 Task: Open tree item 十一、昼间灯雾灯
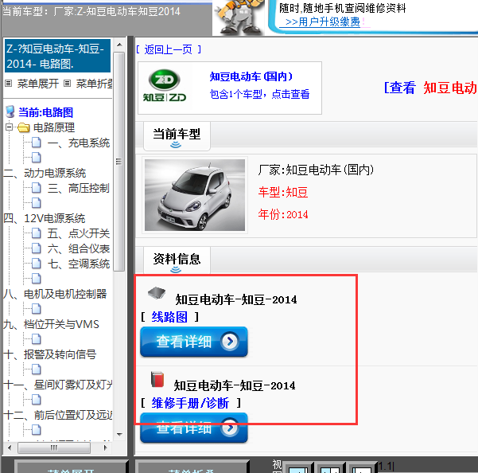pyautogui.click(x=58, y=385)
